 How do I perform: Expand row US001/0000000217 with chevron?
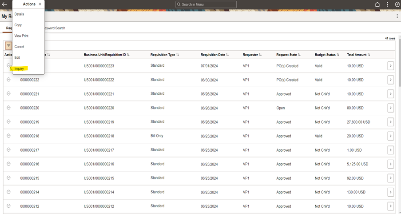390,150
